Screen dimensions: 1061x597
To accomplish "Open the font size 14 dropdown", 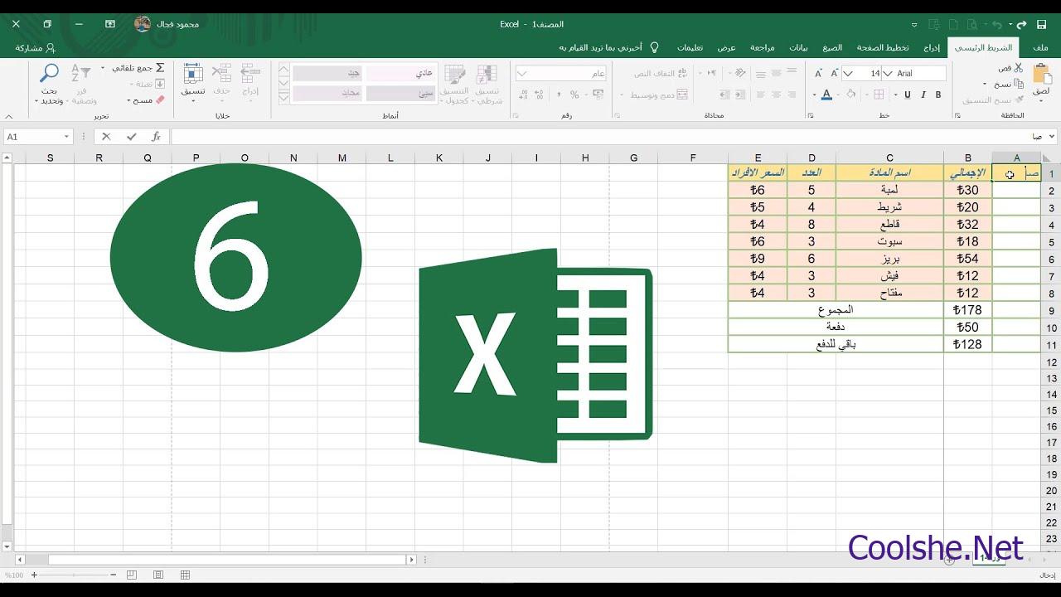I will tap(848, 74).
